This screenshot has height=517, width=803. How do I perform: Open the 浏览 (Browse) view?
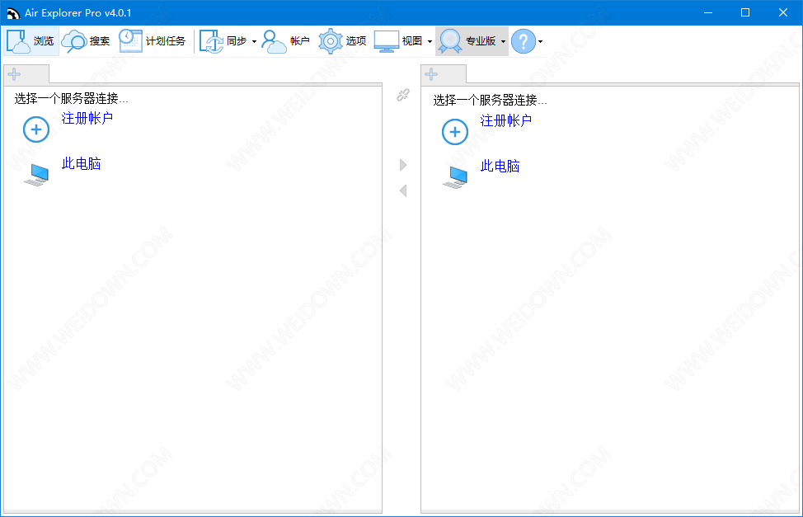coord(31,41)
